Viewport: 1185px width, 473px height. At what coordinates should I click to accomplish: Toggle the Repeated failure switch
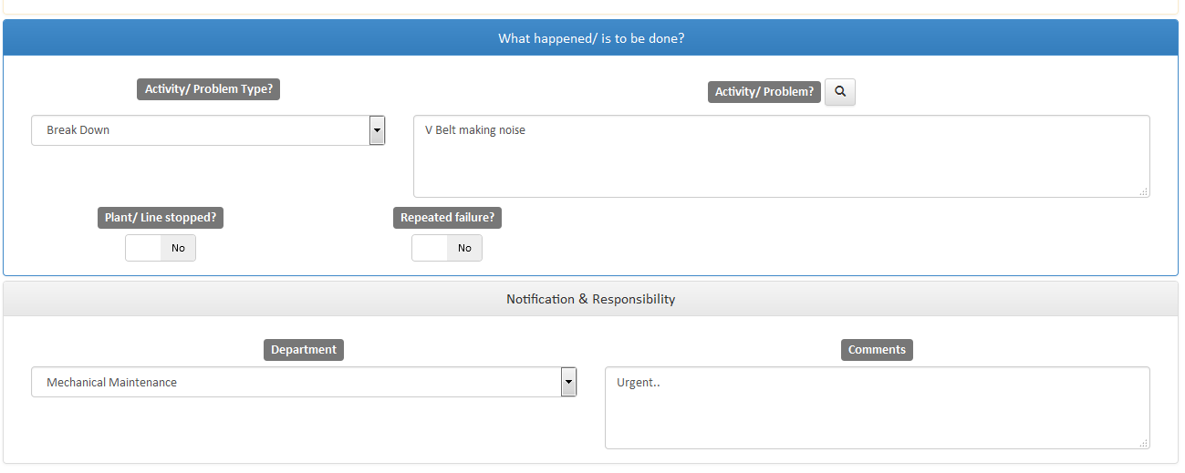447,248
